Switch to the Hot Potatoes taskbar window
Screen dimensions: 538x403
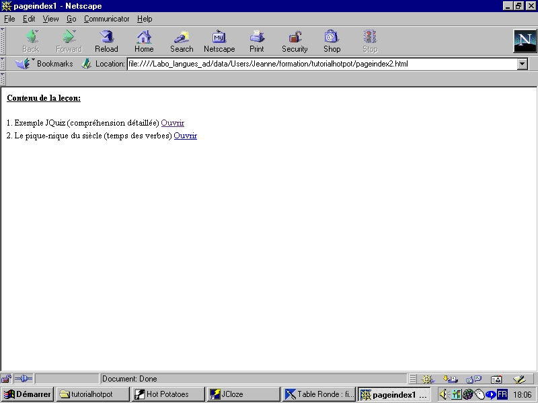(168, 394)
